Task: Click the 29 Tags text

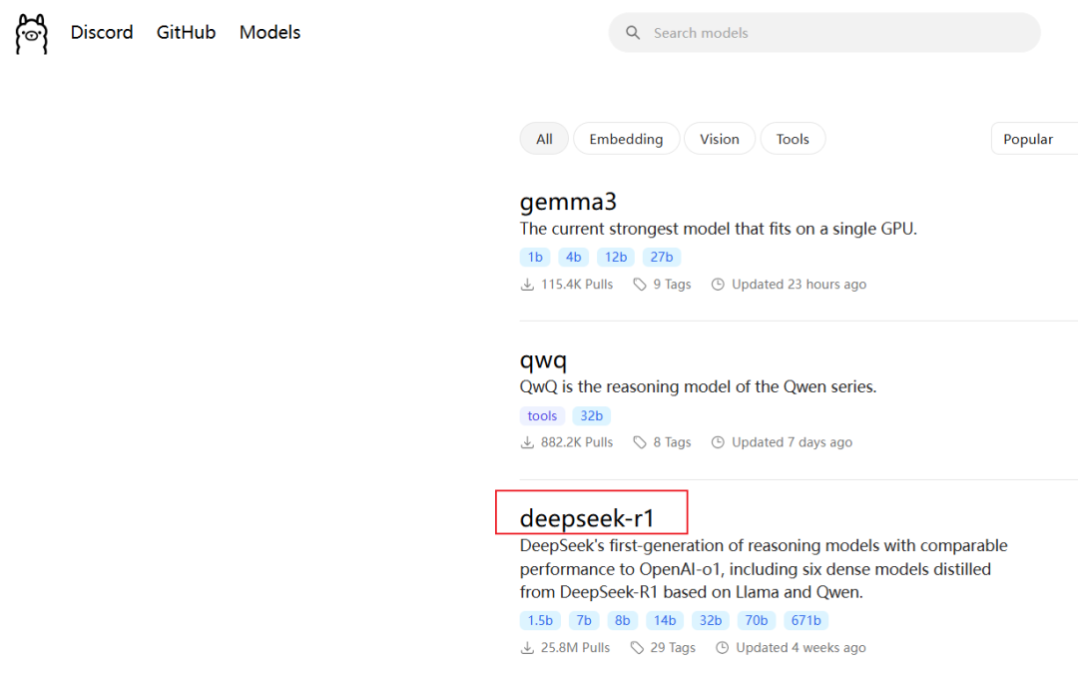Action: tap(673, 647)
